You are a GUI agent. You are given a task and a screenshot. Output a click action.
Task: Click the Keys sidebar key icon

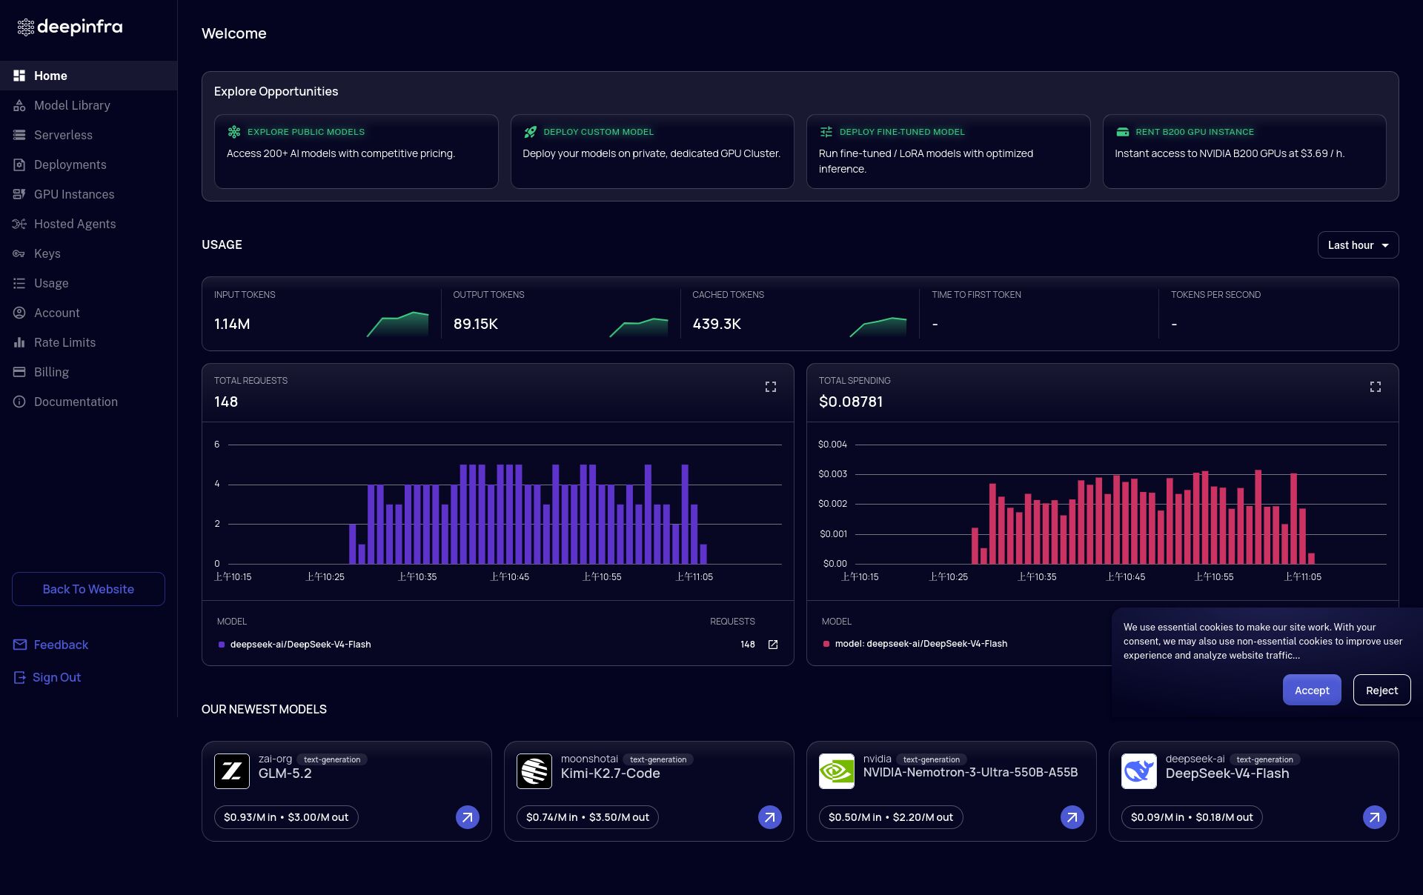pyautogui.click(x=19, y=253)
